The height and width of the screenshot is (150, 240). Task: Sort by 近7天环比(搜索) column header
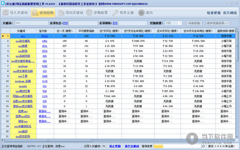tap(110, 31)
